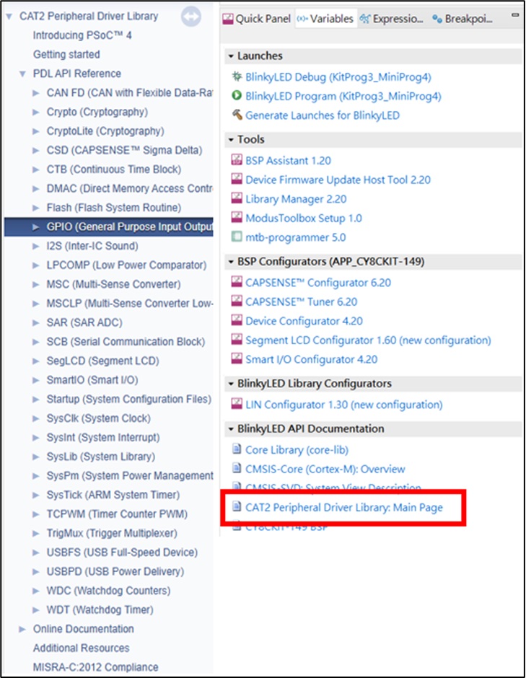Select Introducing PSoC 4 page

click(82, 35)
